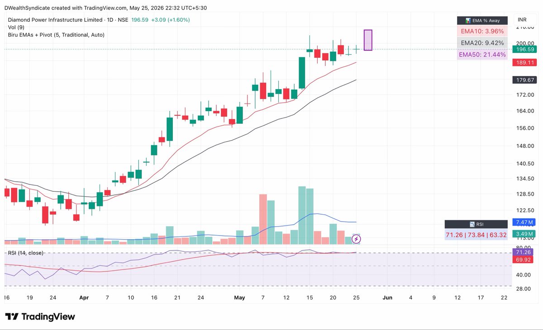Click the 17 date label on the time axis
The height and width of the screenshot is (330, 543).
coord(481,297)
